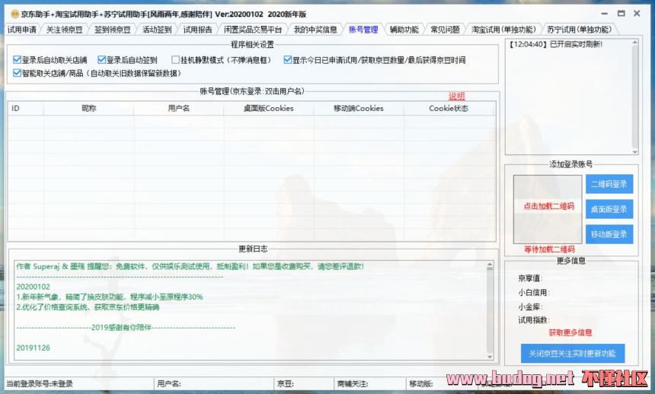Click 关闭京豆关注实时更新功能 button

(x=572, y=354)
